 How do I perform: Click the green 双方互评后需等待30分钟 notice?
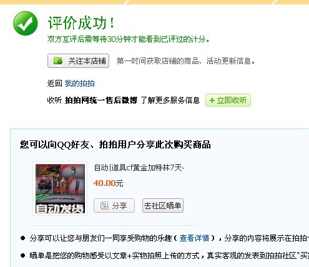tap(128, 39)
